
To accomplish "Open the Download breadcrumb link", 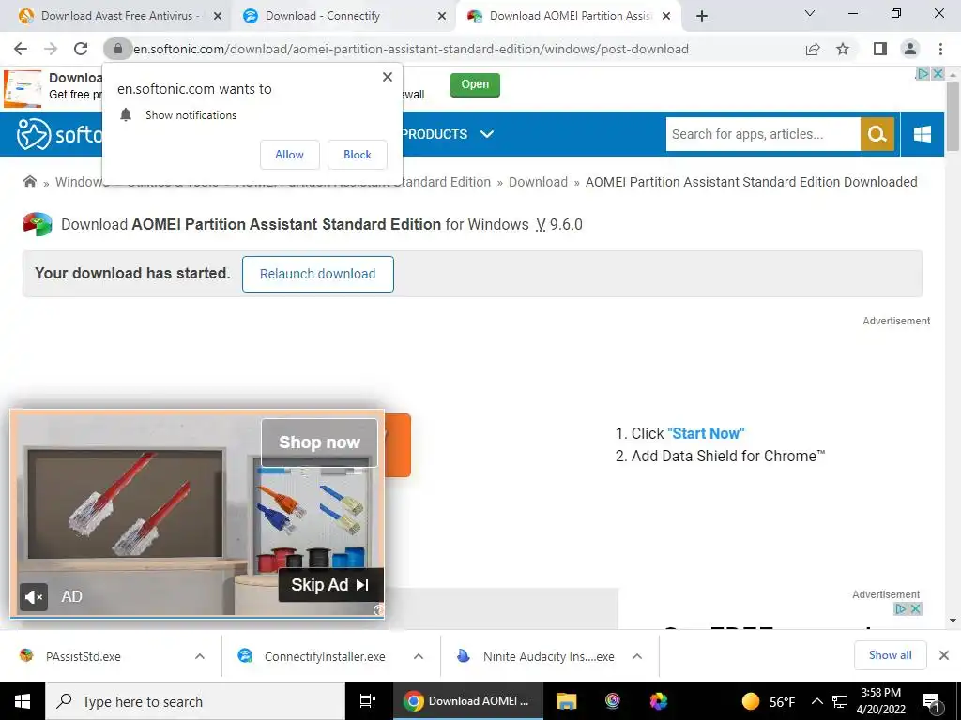I will point(538,182).
